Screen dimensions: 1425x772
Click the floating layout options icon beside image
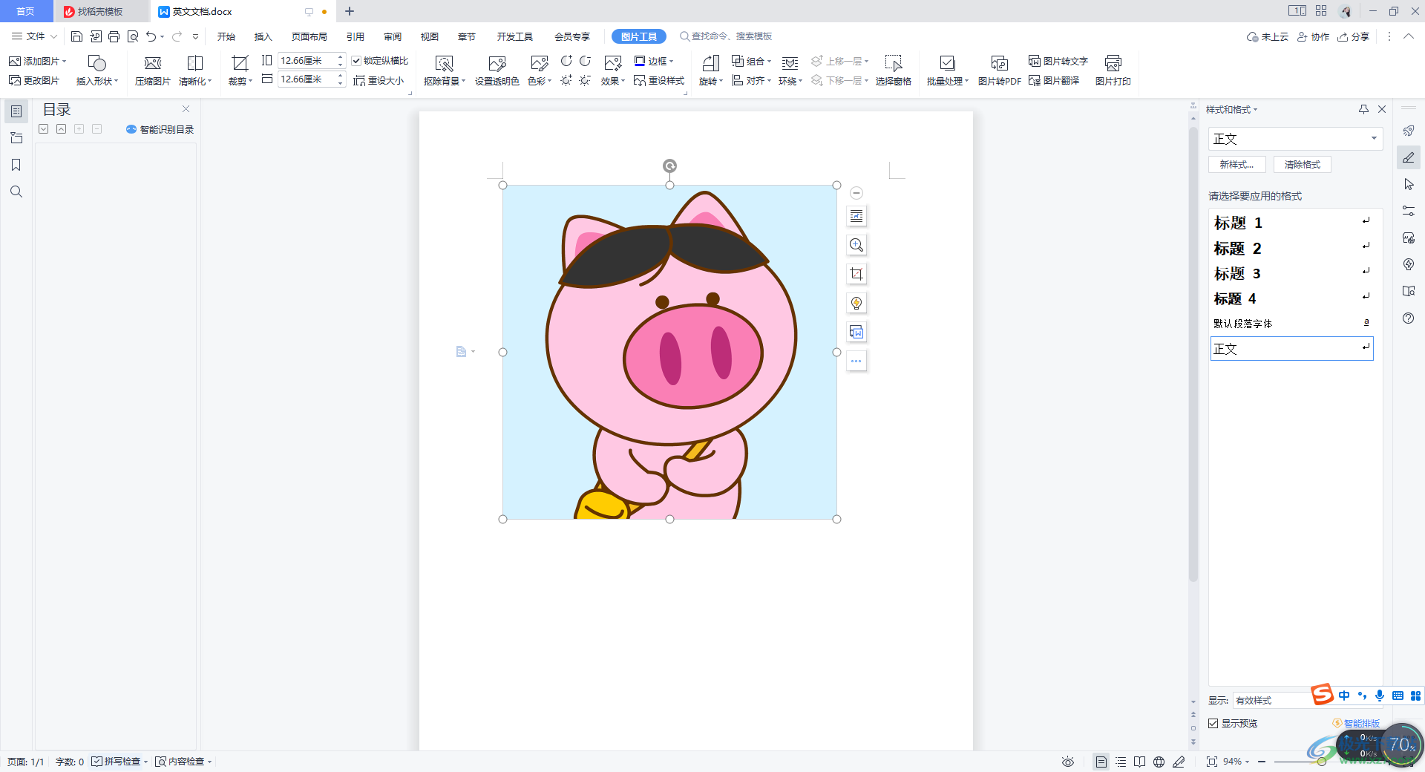tap(856, 216)
